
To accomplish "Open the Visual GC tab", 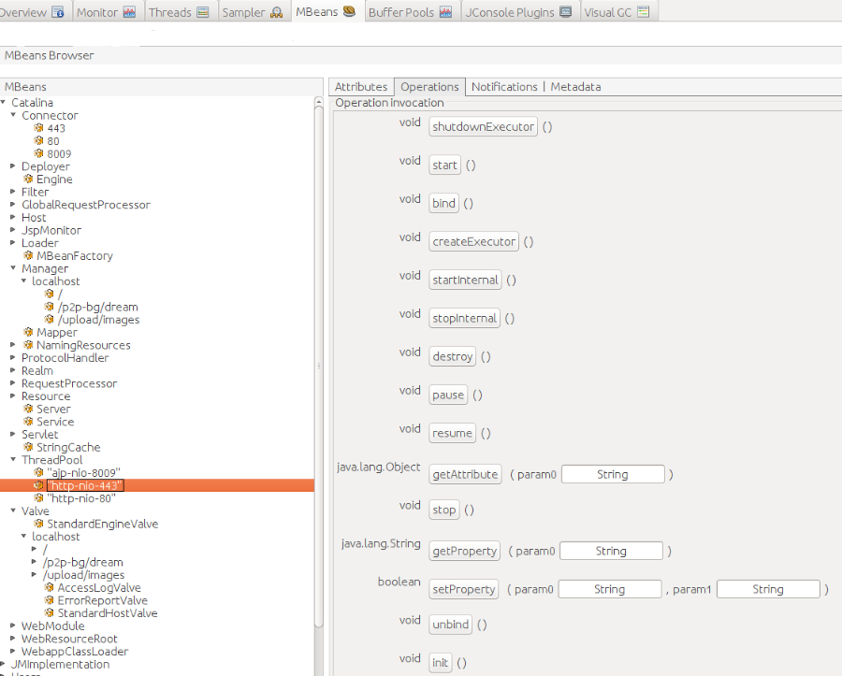I will [x=608, y=12].
